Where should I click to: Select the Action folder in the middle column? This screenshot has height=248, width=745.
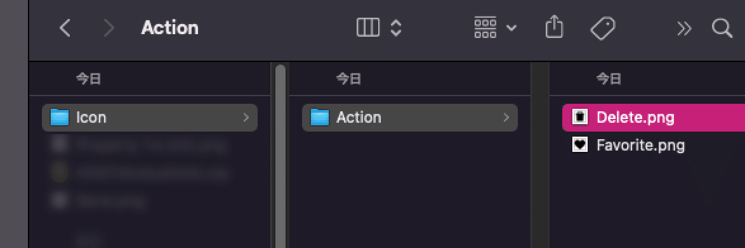[409, 118]
